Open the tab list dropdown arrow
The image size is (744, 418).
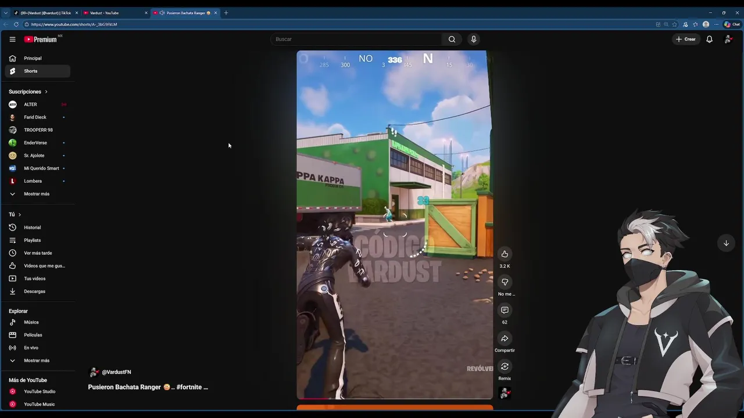pyautogui.click(x=6, y=13)
